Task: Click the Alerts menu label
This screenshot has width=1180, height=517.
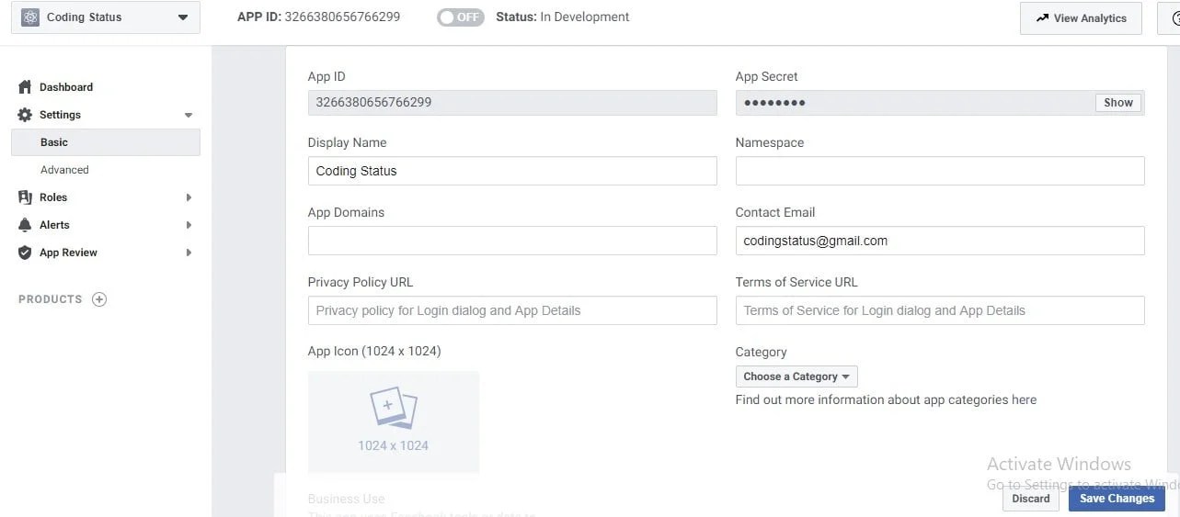Action: click(54, 225)
